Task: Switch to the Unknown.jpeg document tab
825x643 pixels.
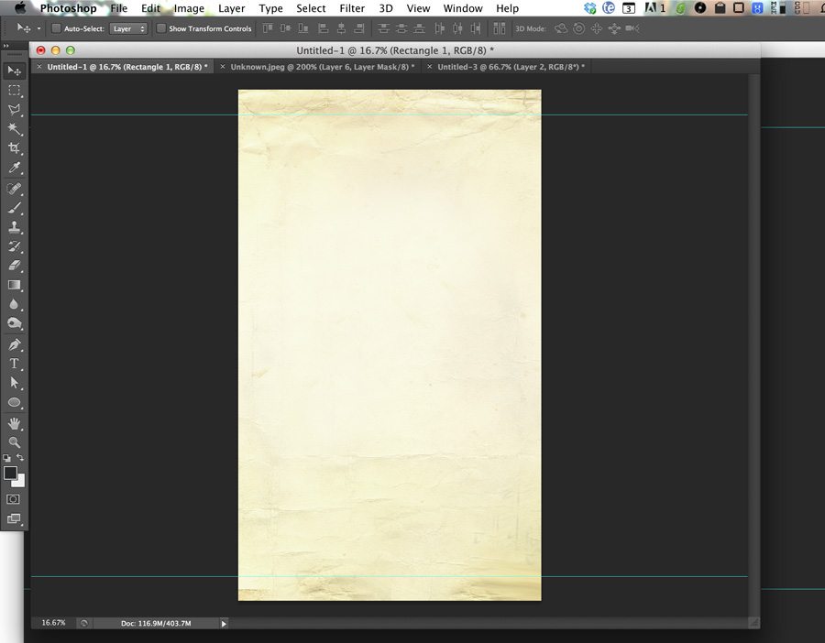Action: (x=323, y=67)
